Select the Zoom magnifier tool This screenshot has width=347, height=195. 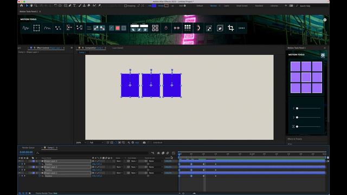[x=36, y=5]
